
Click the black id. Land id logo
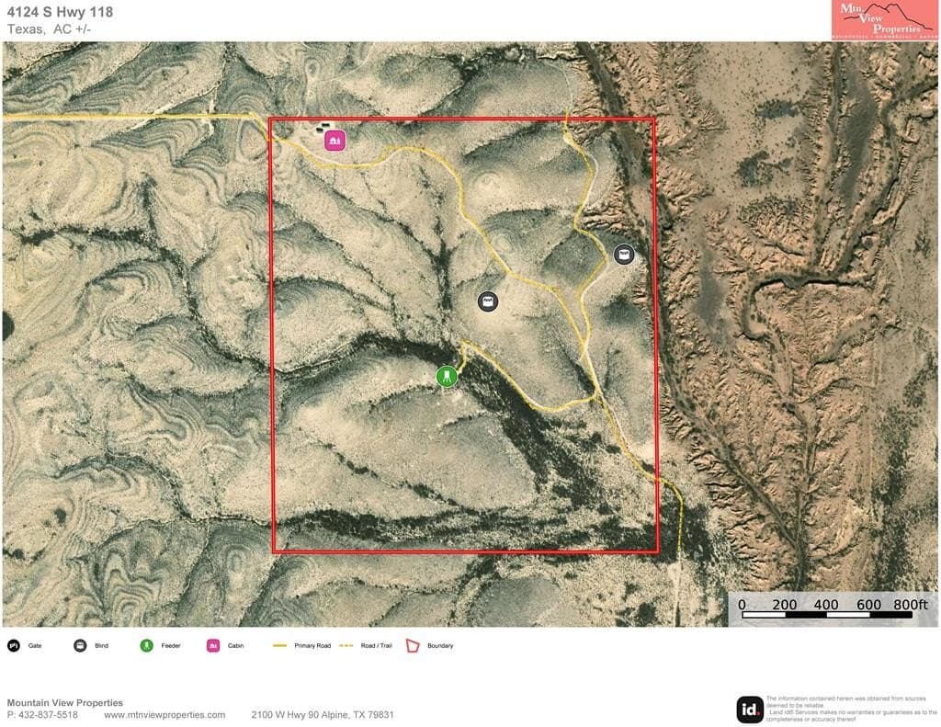[x=750, y=710]
